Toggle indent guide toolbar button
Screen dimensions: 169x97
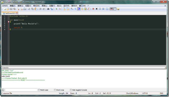click(x=79, y=9)
